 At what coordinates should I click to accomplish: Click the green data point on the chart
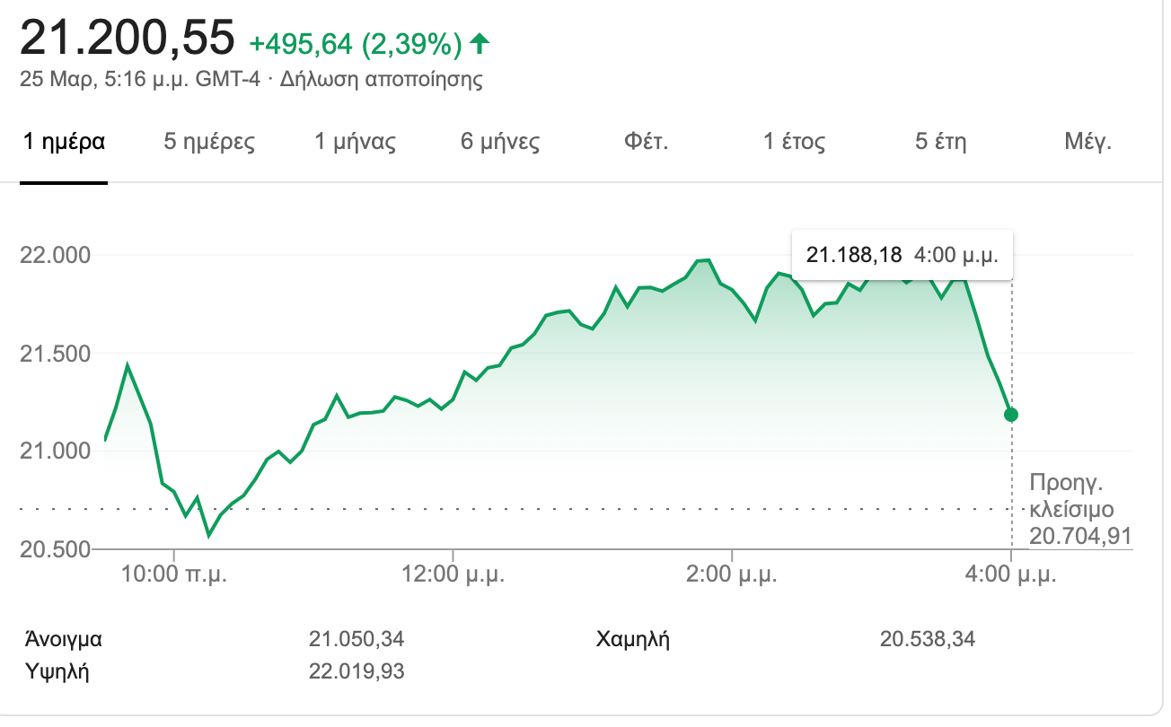tap(1012, 415)
